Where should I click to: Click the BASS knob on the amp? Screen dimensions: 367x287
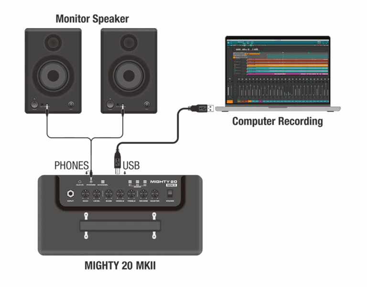pyautogui.click(x=108, y=194)
